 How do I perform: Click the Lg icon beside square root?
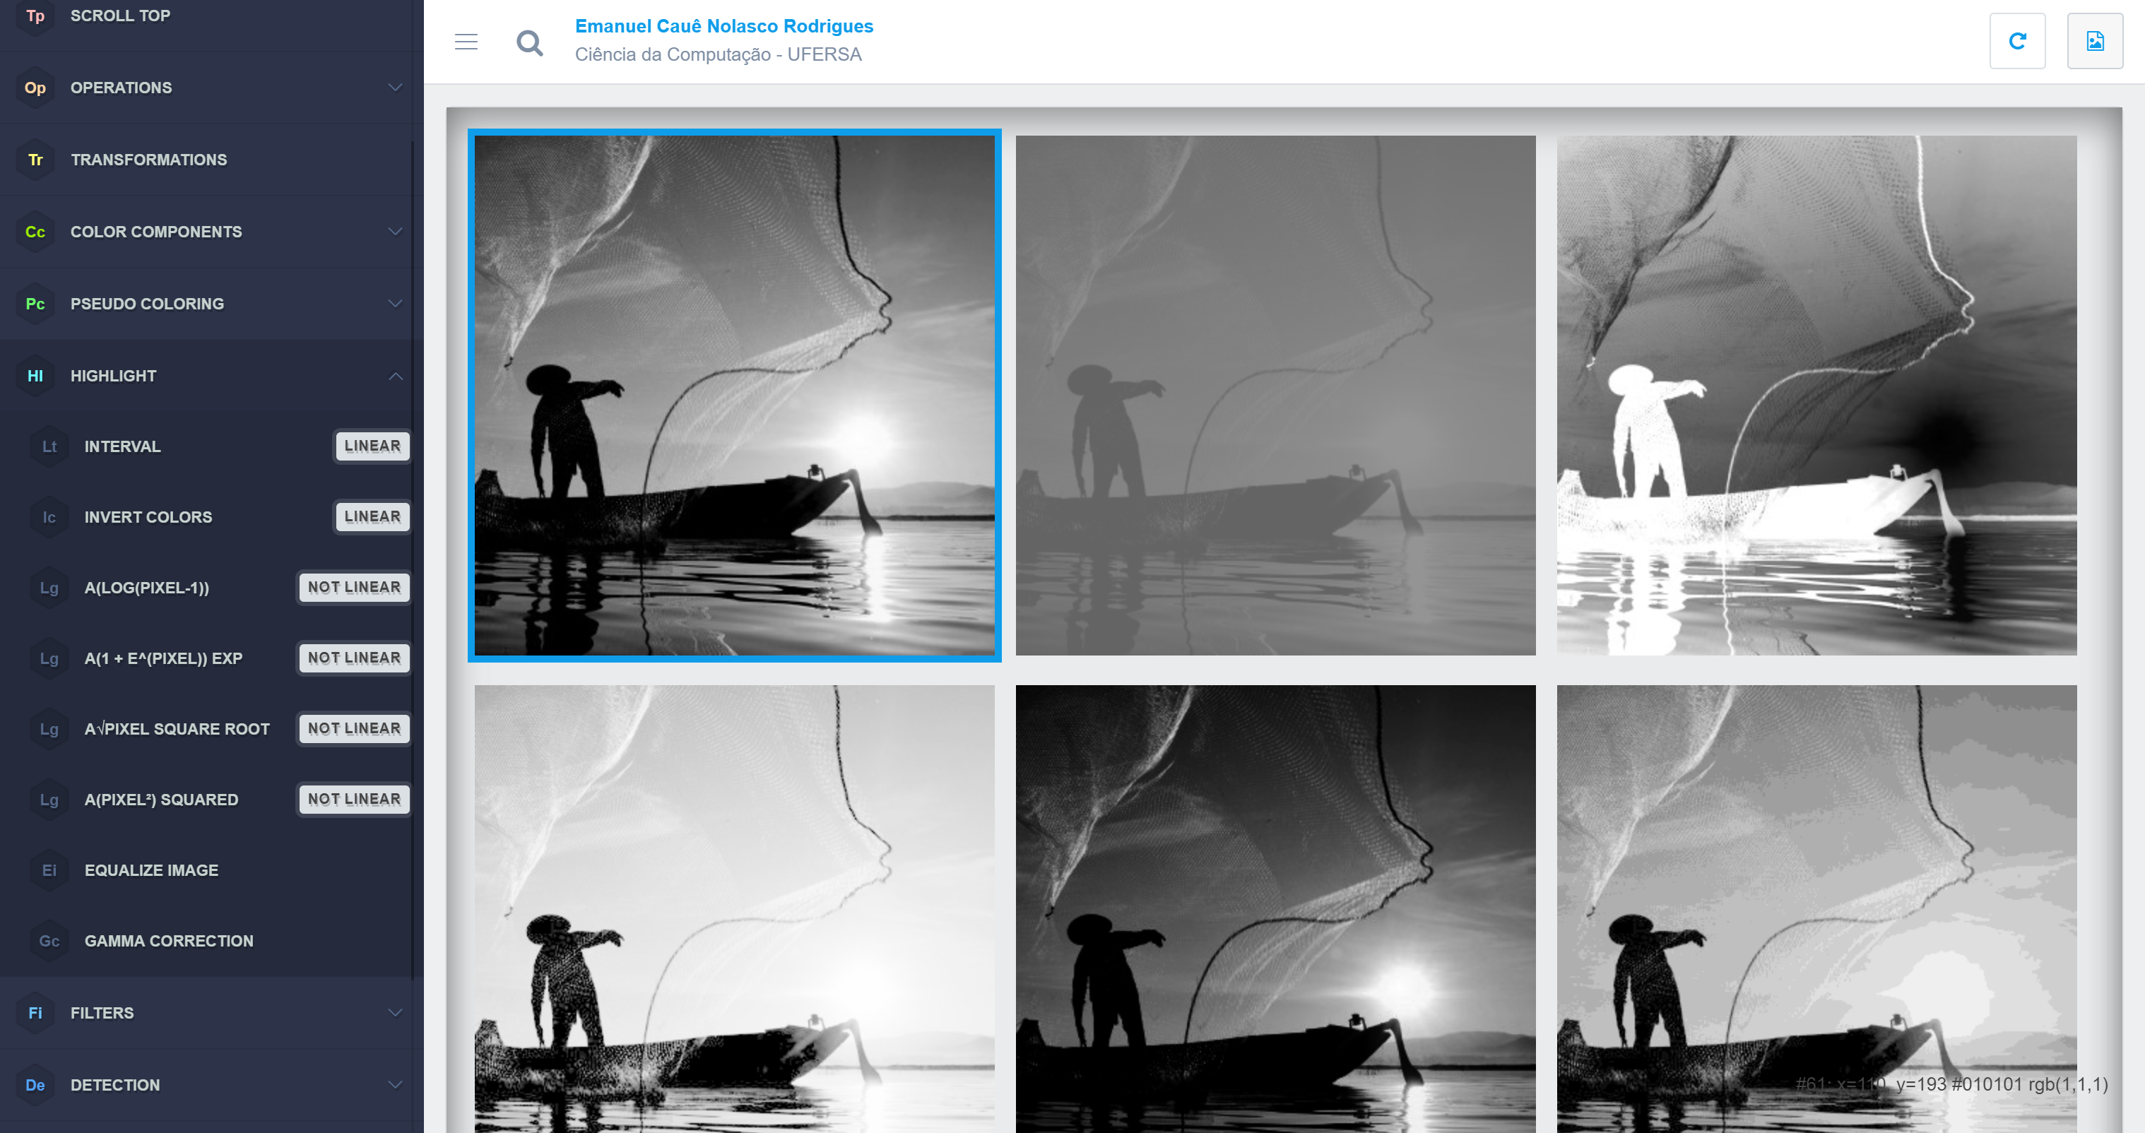pos(49,729)
